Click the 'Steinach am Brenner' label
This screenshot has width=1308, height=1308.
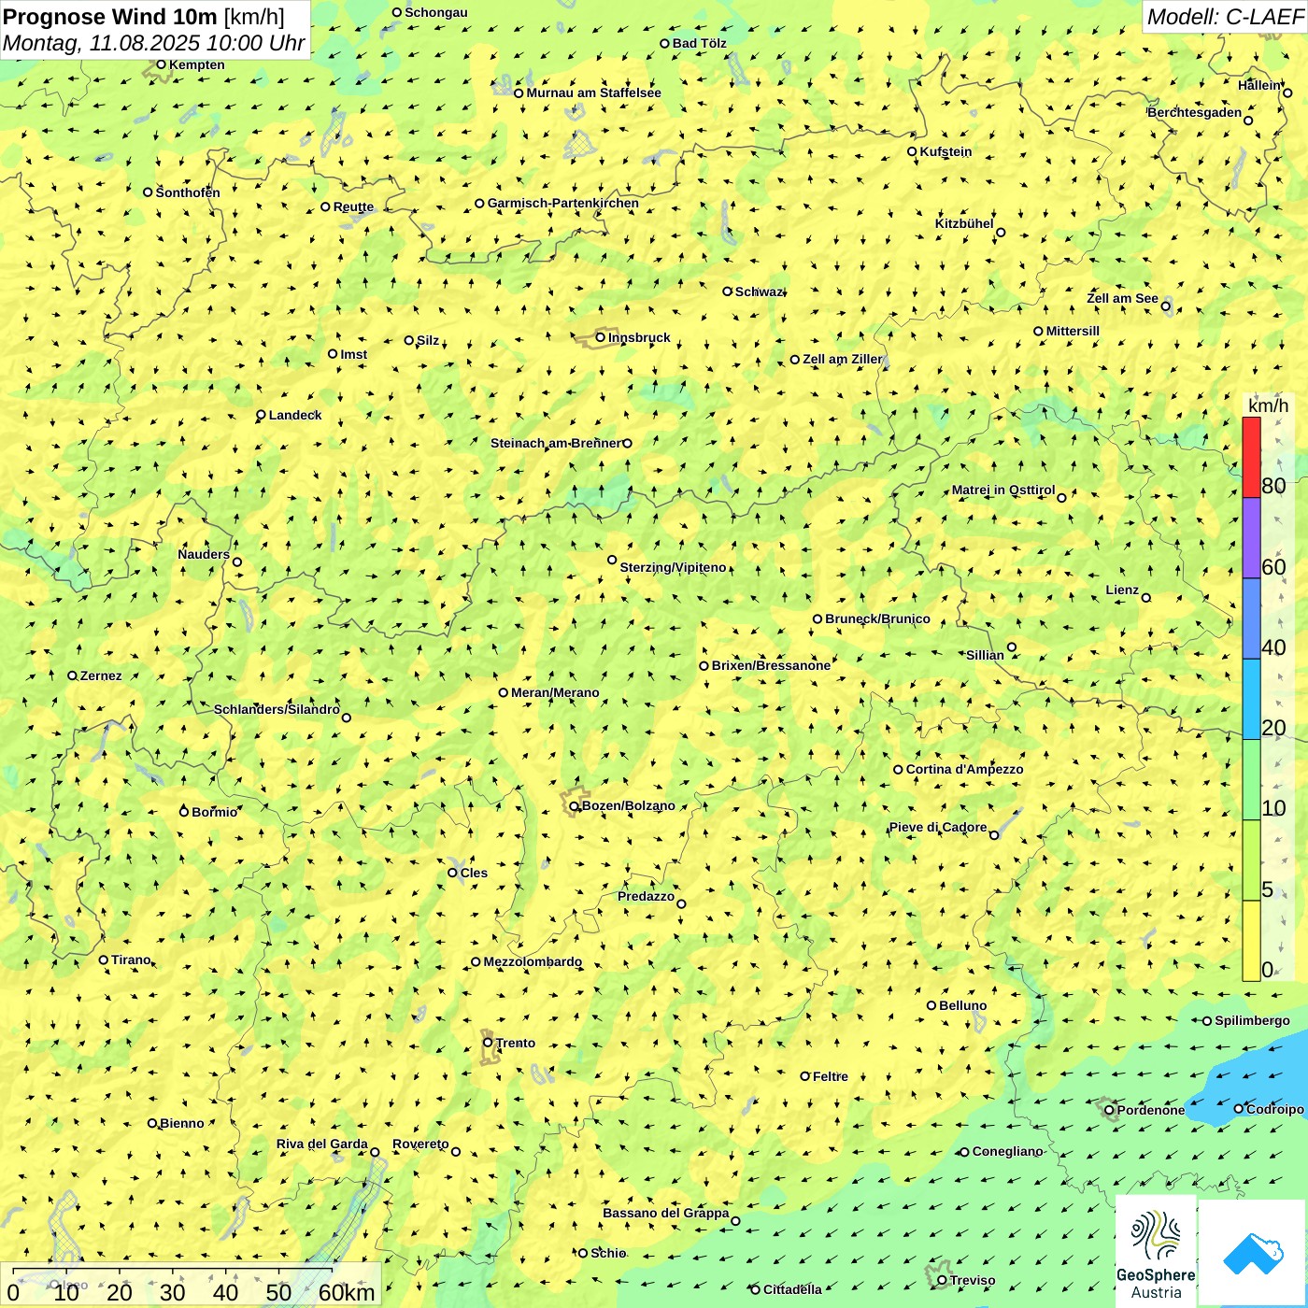[x=556, y=443]
